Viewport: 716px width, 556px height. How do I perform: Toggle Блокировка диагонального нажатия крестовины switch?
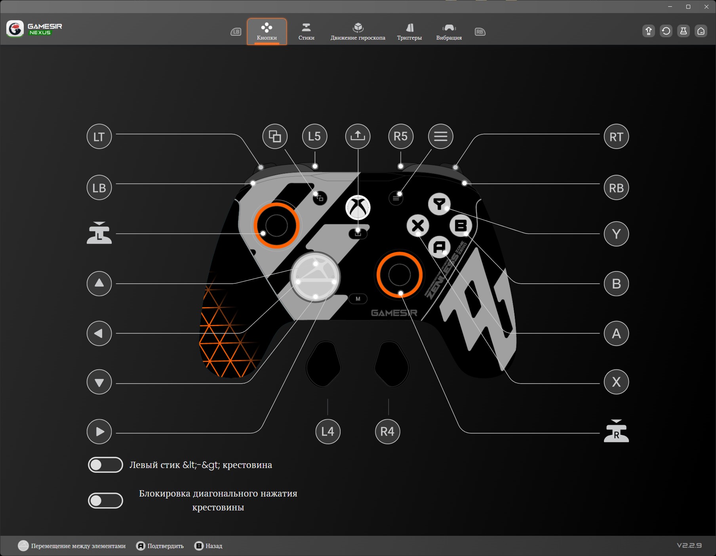coord(105,501)
